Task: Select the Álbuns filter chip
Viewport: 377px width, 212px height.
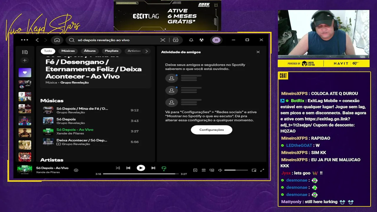Action: 90,51
